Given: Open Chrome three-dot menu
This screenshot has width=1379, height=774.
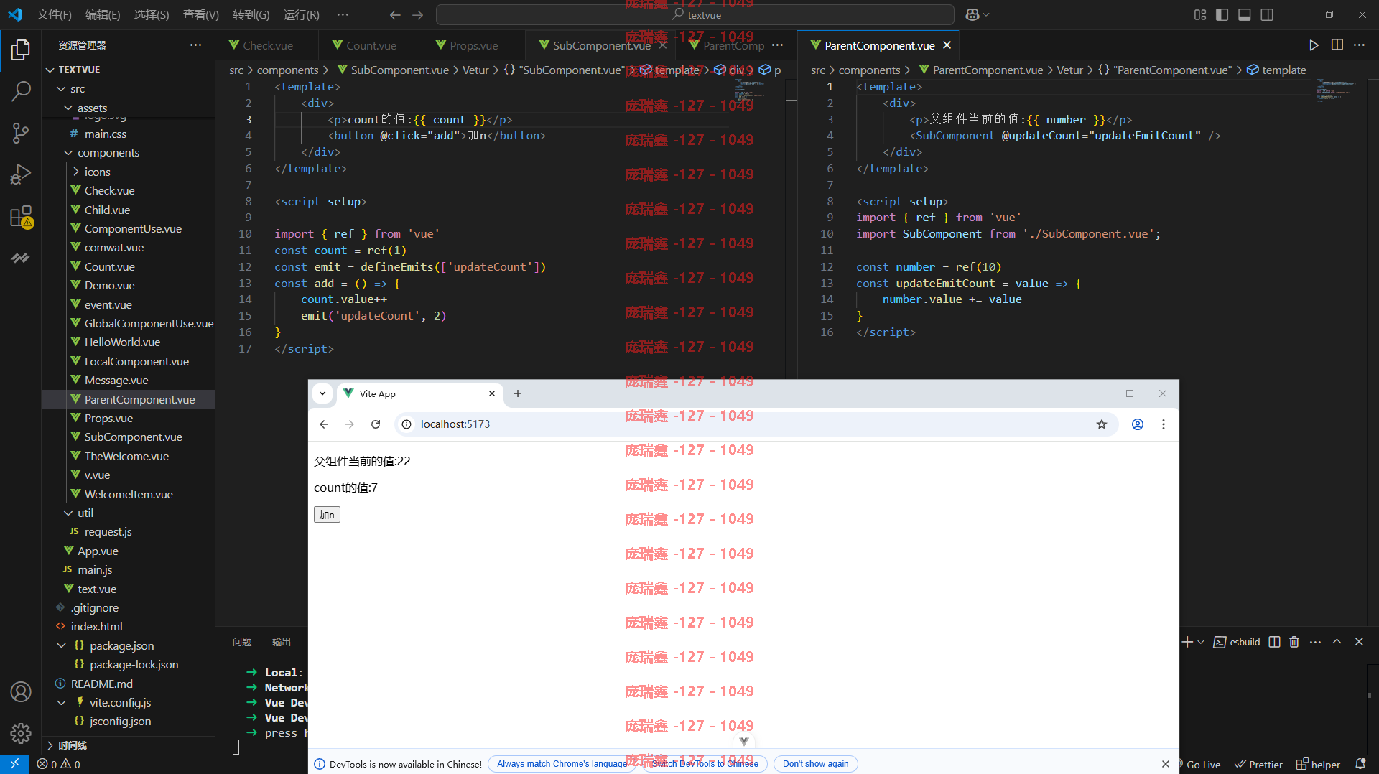Looking at the screenshot, I should 1164,424.
